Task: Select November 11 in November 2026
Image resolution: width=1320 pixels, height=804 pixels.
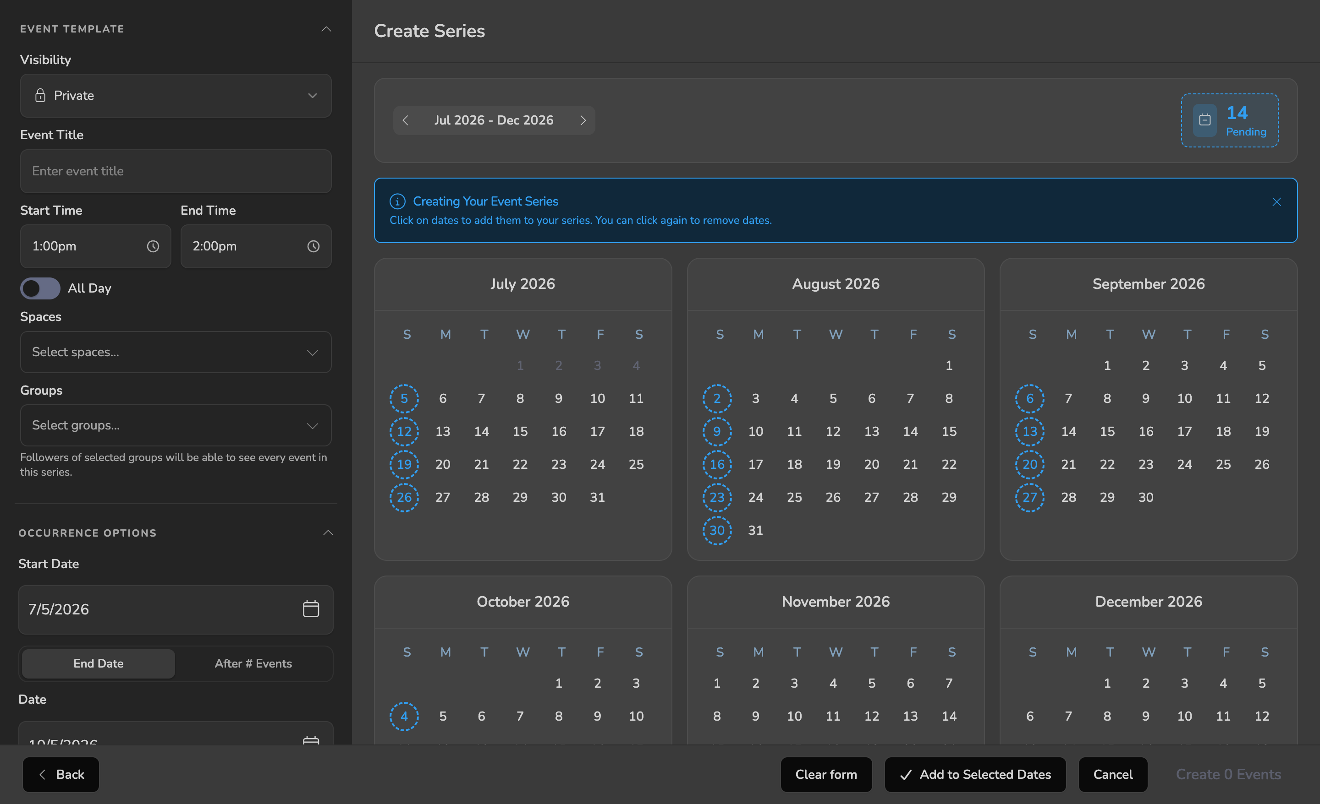Action: coord(833,717)
